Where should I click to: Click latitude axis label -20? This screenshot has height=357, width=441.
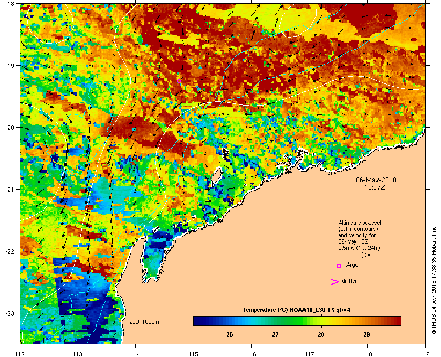click(x=10, y=127)
